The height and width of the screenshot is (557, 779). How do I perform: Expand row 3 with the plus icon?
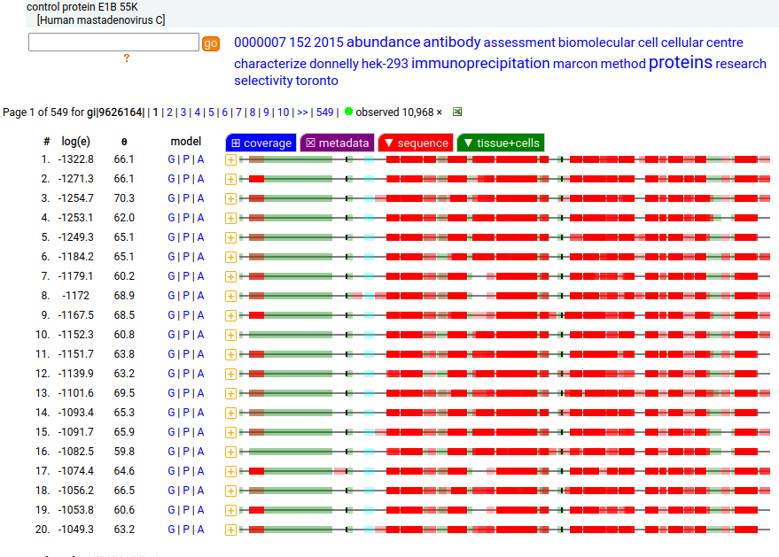230,198
